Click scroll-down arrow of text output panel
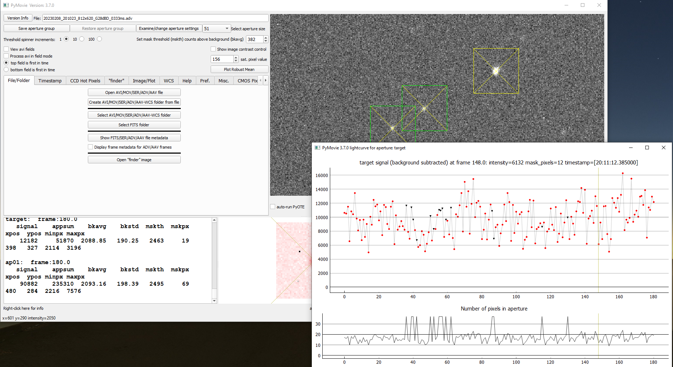Image resolution: width=673 pixels, height=367 pixels. (214, 301)
